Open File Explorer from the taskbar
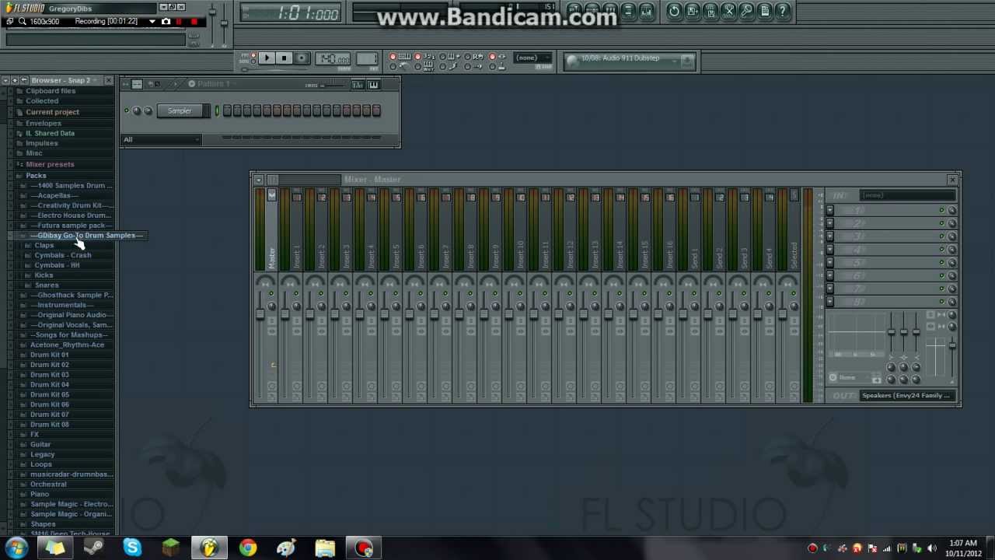 [x=325, y=548]
